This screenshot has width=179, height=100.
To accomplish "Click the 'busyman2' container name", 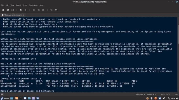I will [x=24, y=86].
